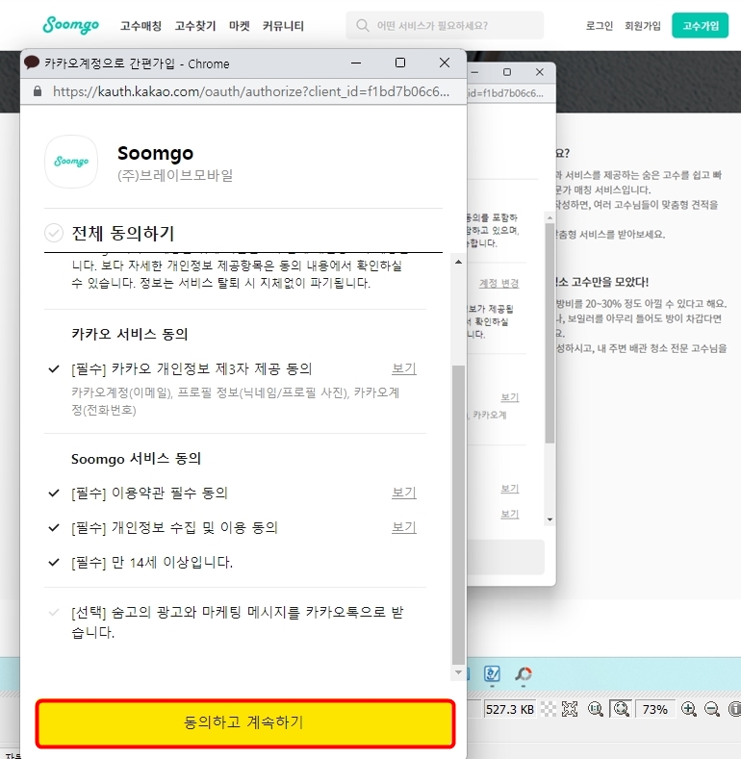Click 계정 변경 link in the rear popup window
Screen dimensions: 741x759
(498, 283)
